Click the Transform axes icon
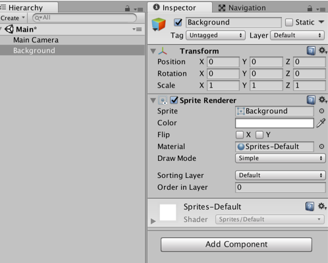This screenshot has height=263, width=328. pos(163,51)
